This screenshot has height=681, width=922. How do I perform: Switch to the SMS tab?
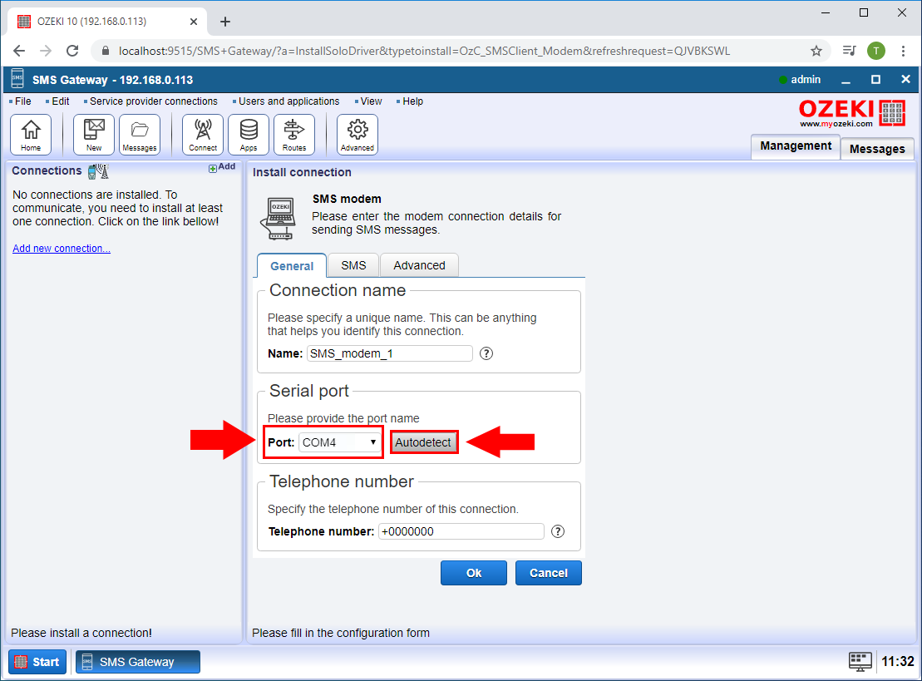tap(353, 264)
